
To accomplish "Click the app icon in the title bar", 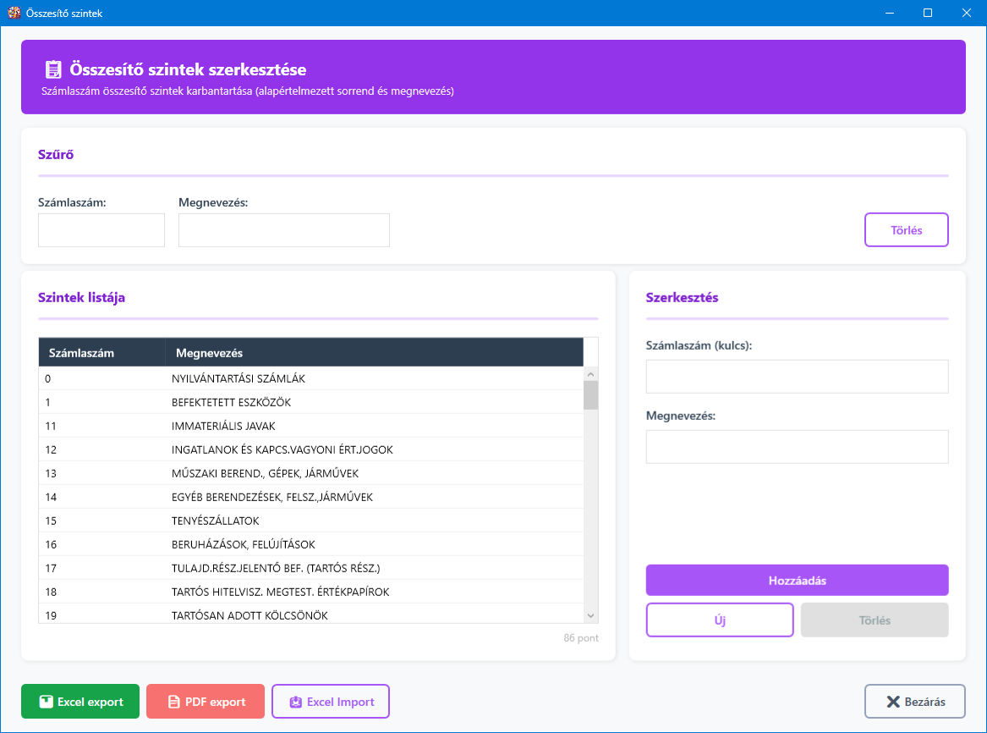I will click(14, 13).
